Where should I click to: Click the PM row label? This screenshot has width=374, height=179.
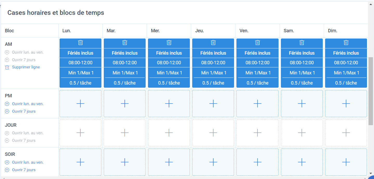point(8,96)
